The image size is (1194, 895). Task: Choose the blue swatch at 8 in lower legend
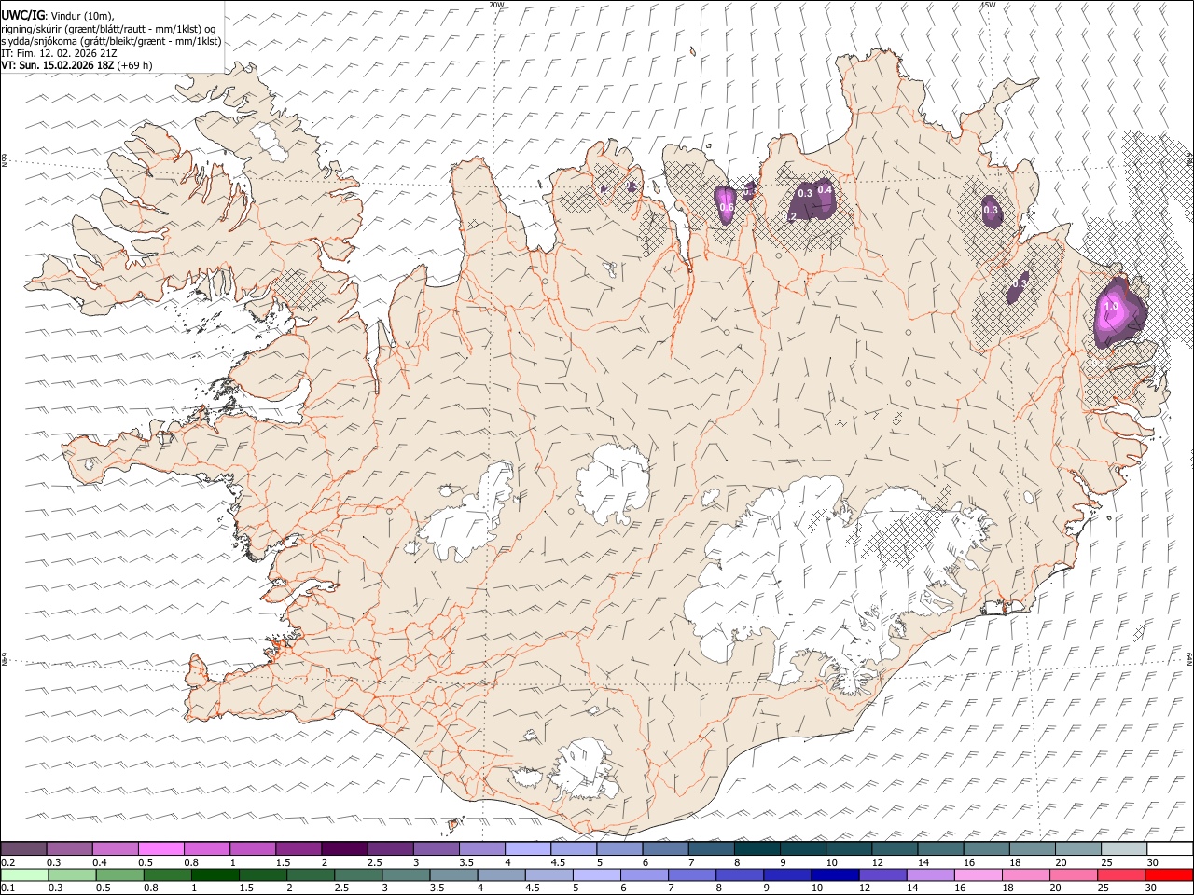[741, 874]
